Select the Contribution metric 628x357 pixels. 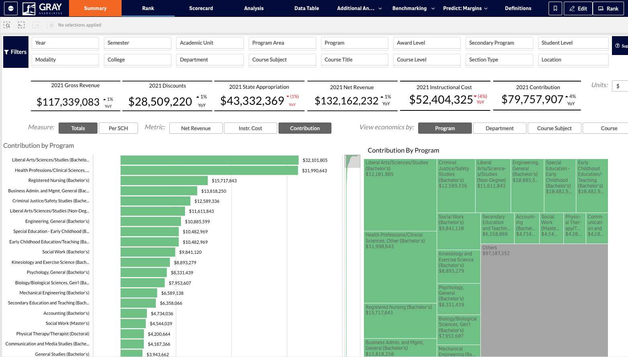pyautogui.click(x=305, y=128)
